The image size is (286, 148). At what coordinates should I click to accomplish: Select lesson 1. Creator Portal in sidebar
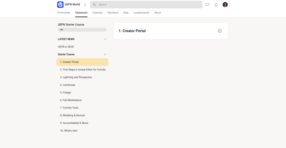click(x=82, y=62)
